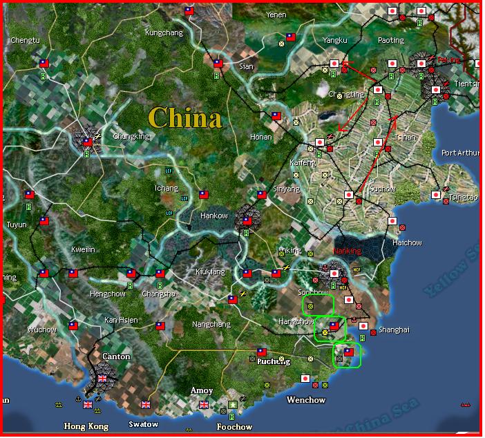Screen dimensions: 485x438
Task: Click the Chinese flag beside Sian
Action: [218, 64]
